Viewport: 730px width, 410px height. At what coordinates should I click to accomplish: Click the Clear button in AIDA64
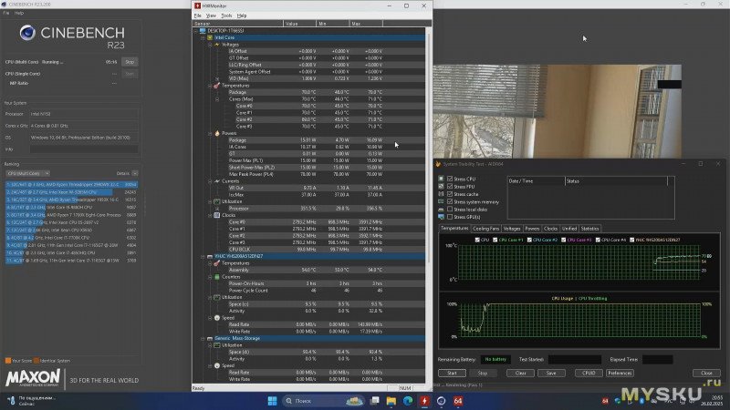pos(520,373)
